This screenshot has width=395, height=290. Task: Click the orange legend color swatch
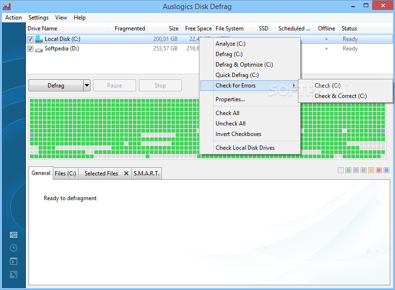point(371,170)
